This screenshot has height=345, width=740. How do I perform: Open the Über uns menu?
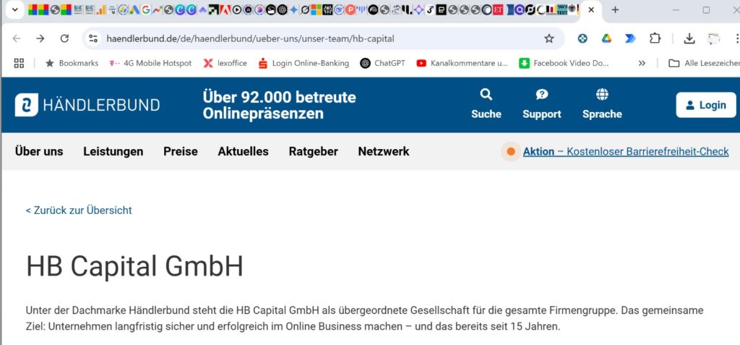tap(39, 151)
